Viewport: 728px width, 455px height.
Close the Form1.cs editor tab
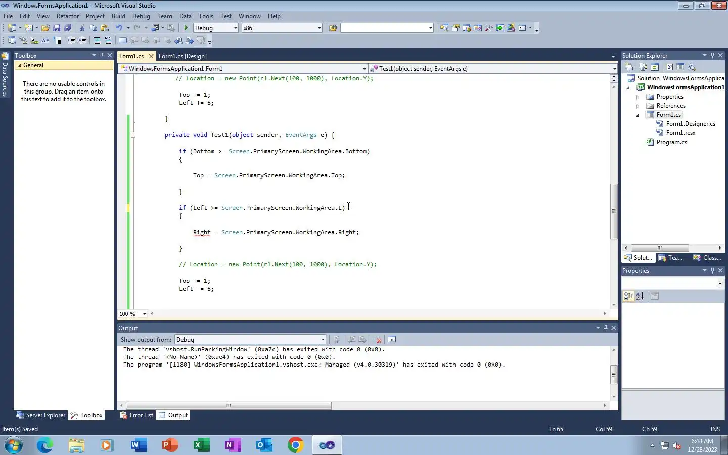click(x=151, y=56)
